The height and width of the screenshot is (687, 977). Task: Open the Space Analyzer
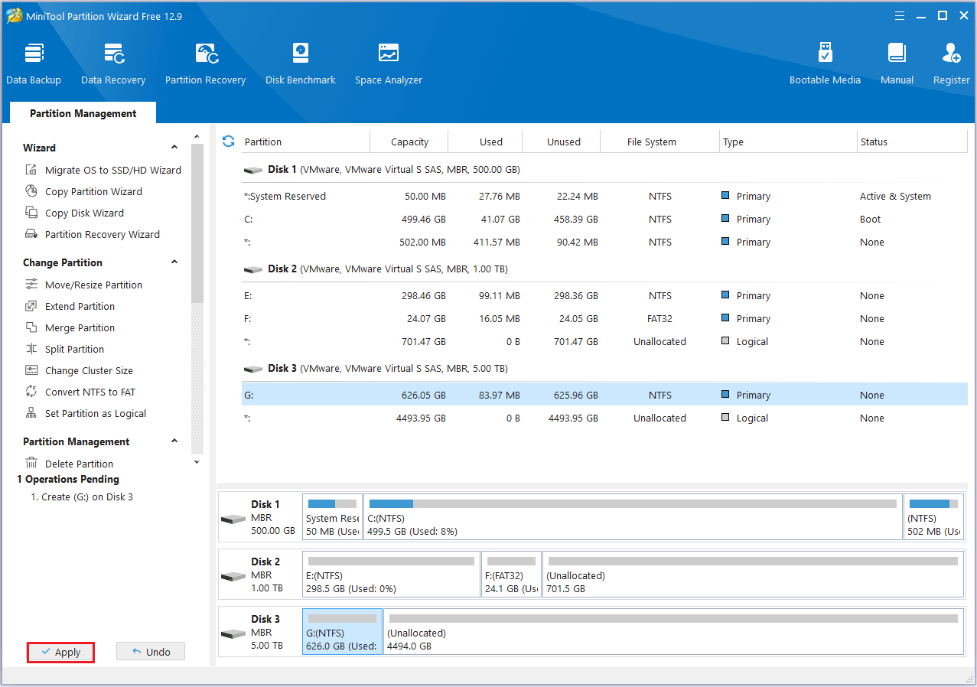(388, 61)
